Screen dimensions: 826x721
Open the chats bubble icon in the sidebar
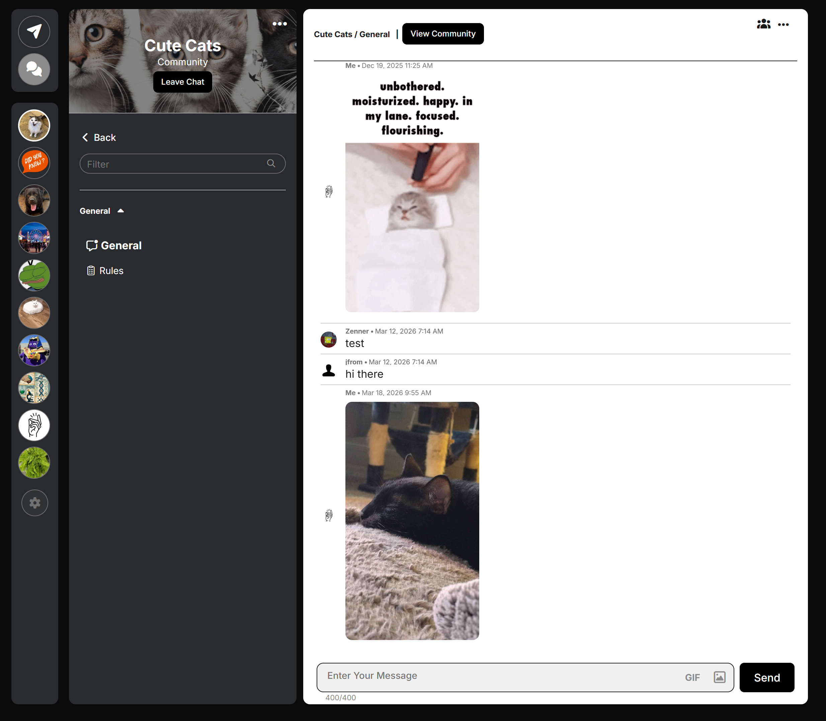[x=34, y=69]
